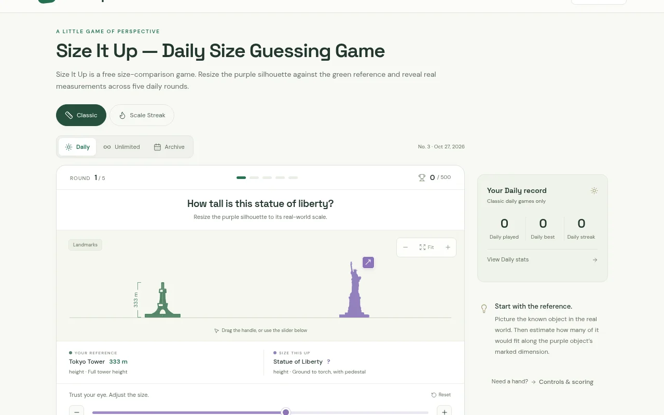The height and width of the screenshot is (415, 664).
Task: Click the zoom in plus icon
Action: (448, 247)
